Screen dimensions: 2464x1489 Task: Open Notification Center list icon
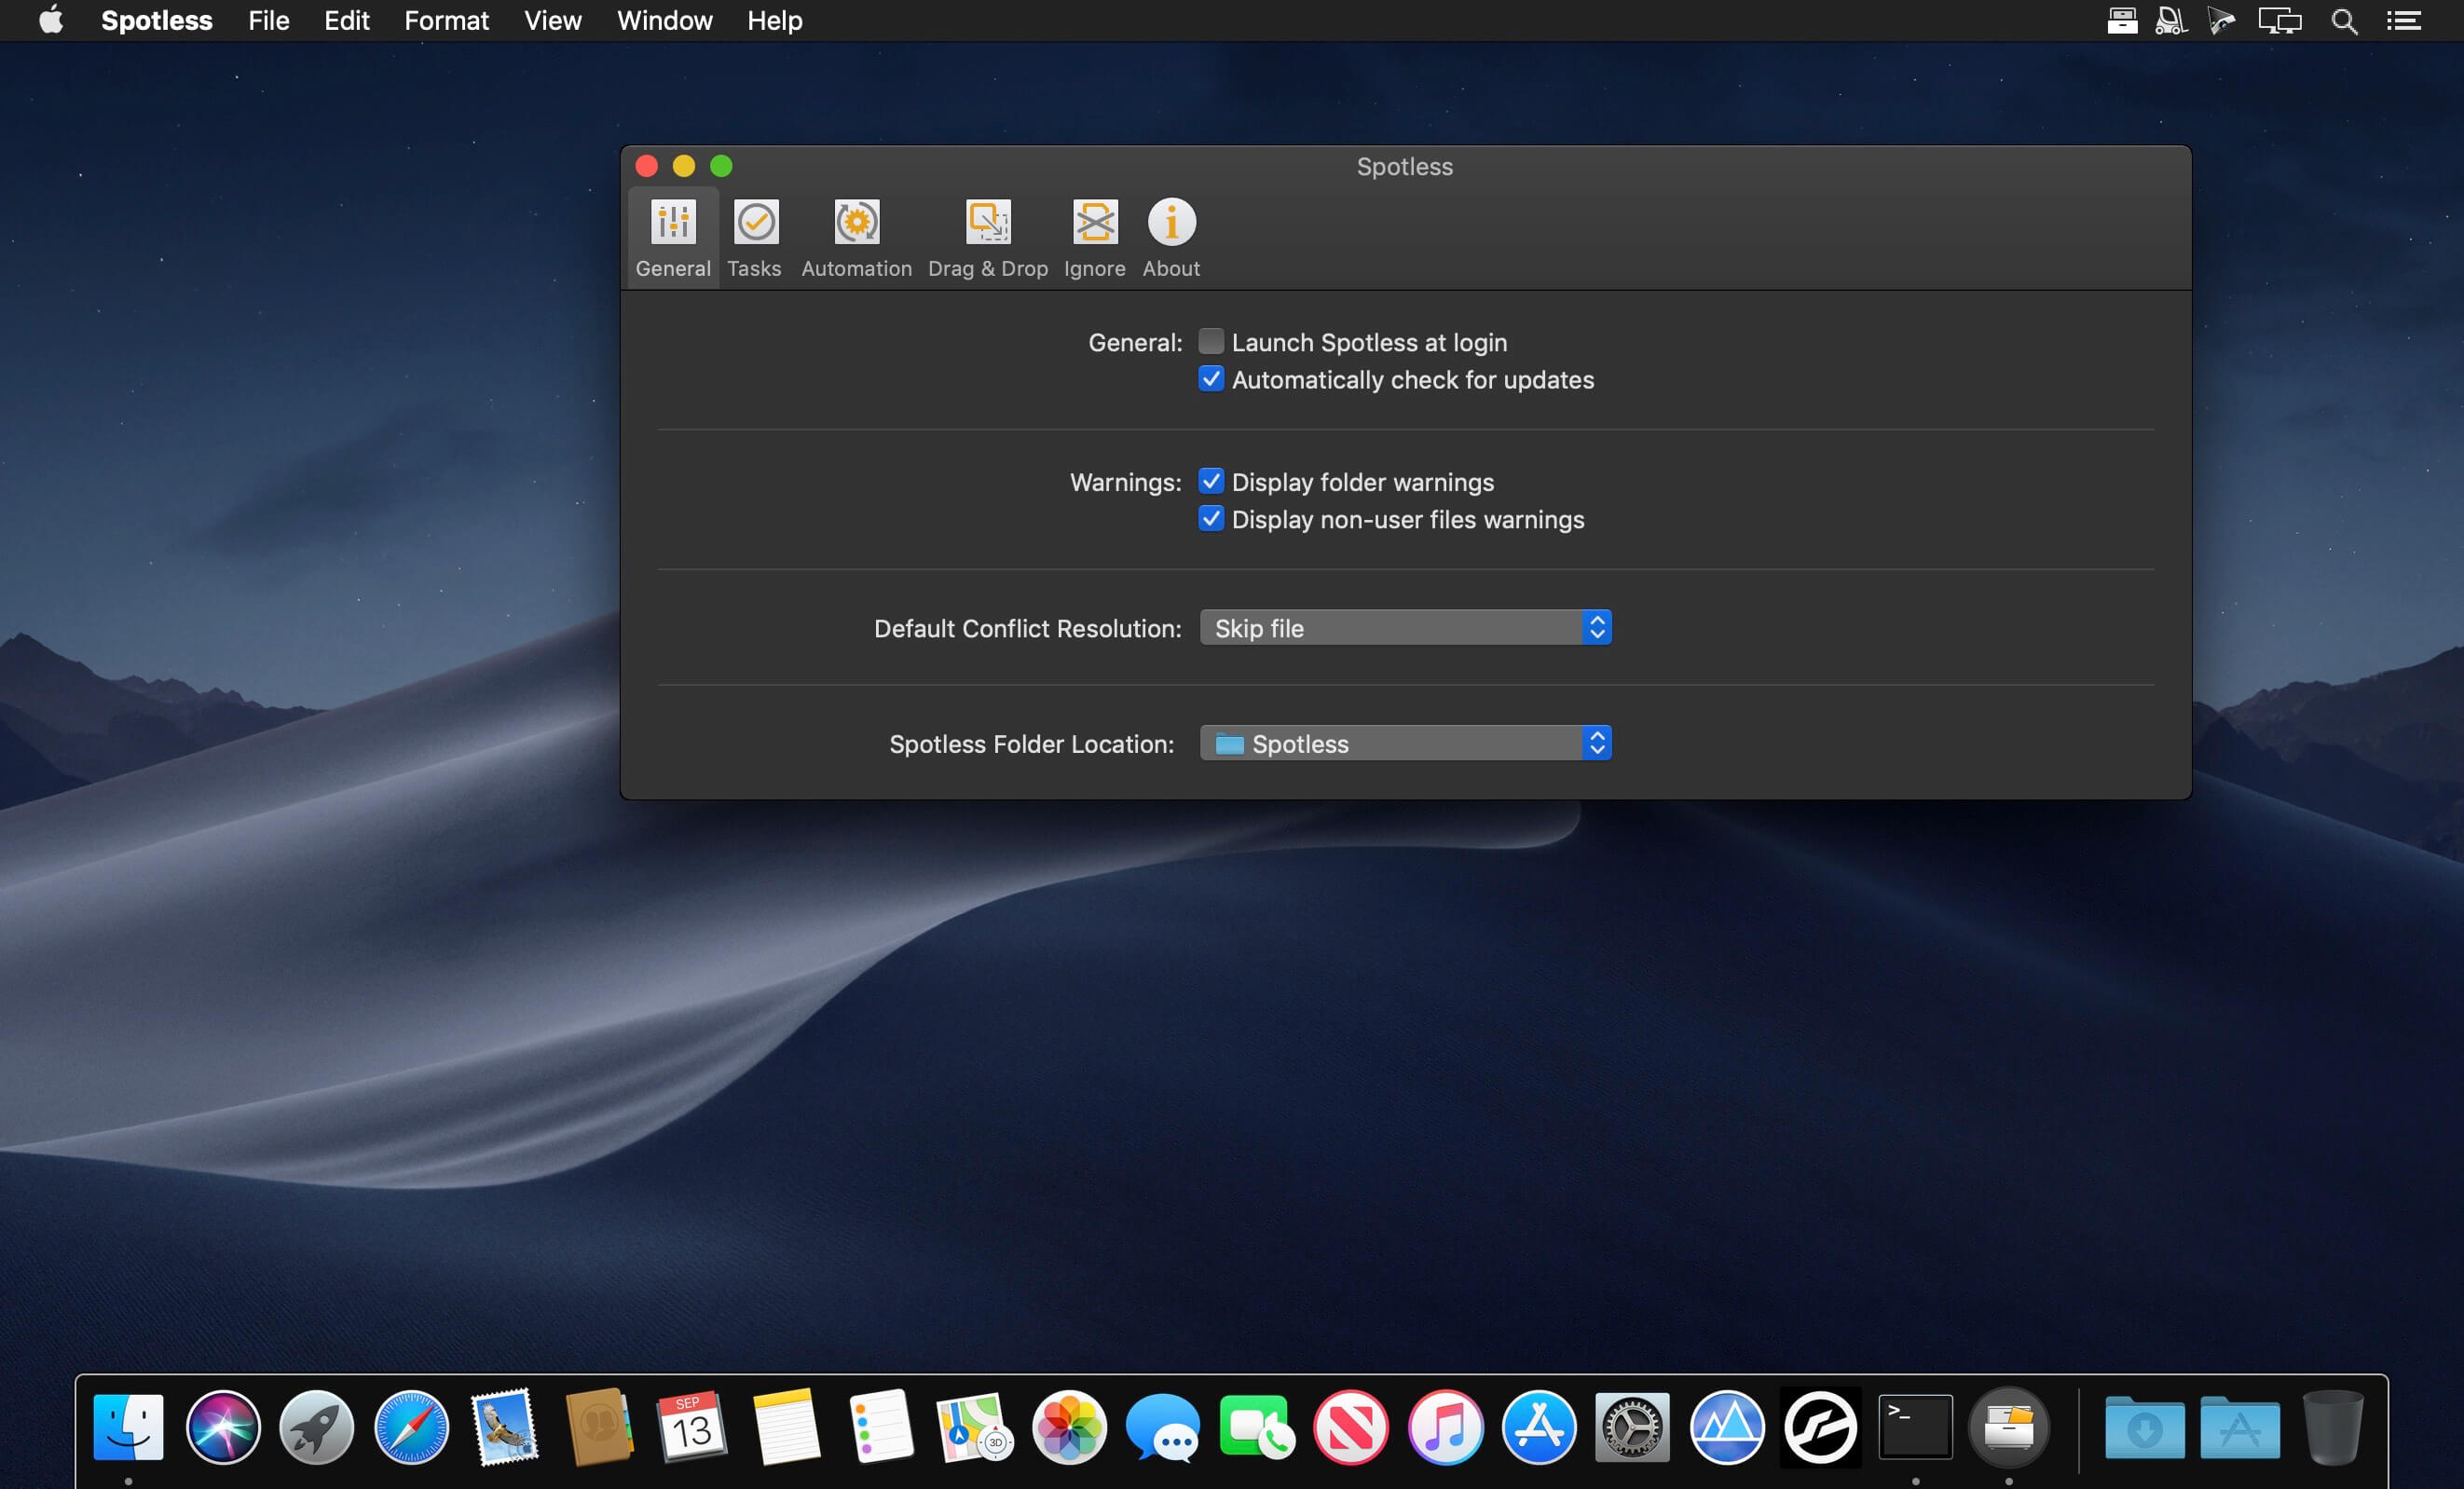tap(2404, 21)
